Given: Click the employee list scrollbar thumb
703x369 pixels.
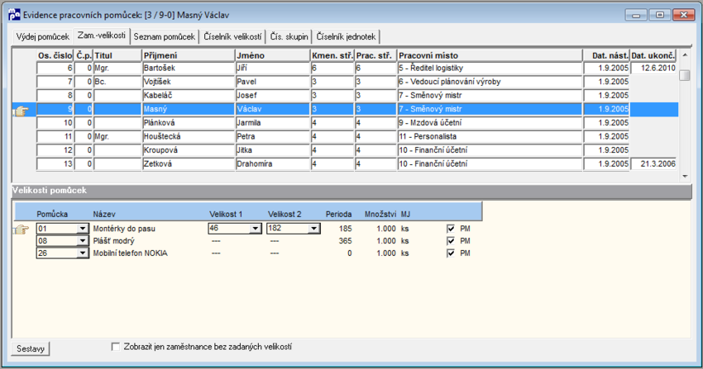Looking at the screenshot, I should point(685,75).
